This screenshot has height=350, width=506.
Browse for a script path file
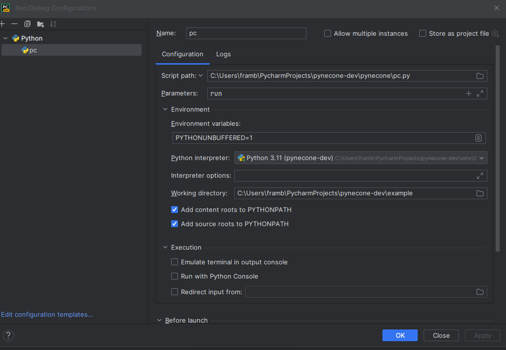click(480, 76)
